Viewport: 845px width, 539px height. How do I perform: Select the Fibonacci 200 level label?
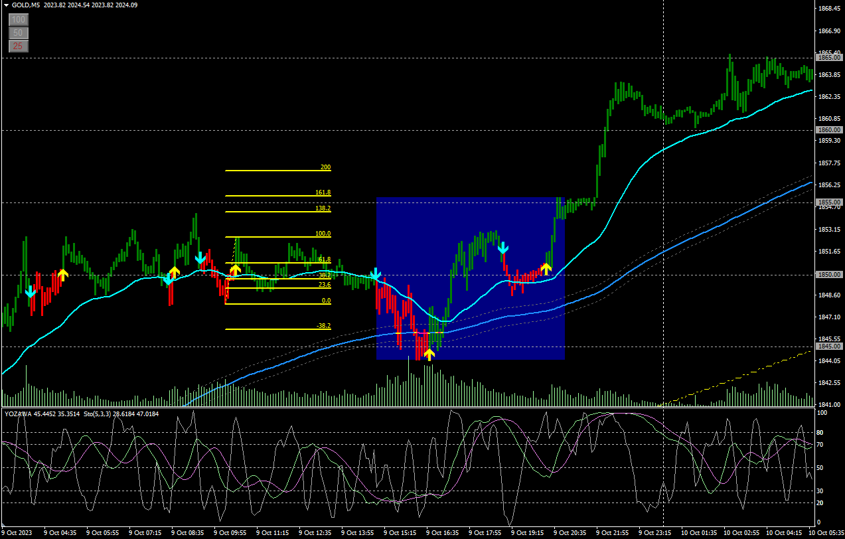click(x=325, y=167)
